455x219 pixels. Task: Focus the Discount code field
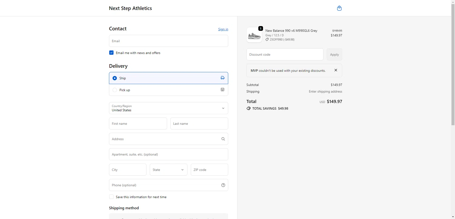coord(285,55)
